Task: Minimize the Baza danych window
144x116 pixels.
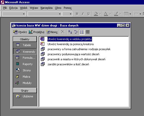Action: coord(119,25)
